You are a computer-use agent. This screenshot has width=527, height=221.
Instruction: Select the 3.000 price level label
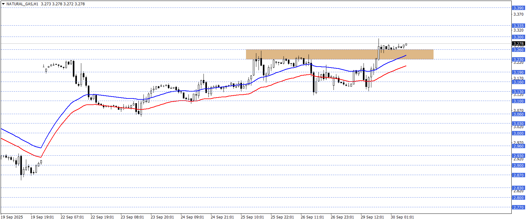pos(518,133)
